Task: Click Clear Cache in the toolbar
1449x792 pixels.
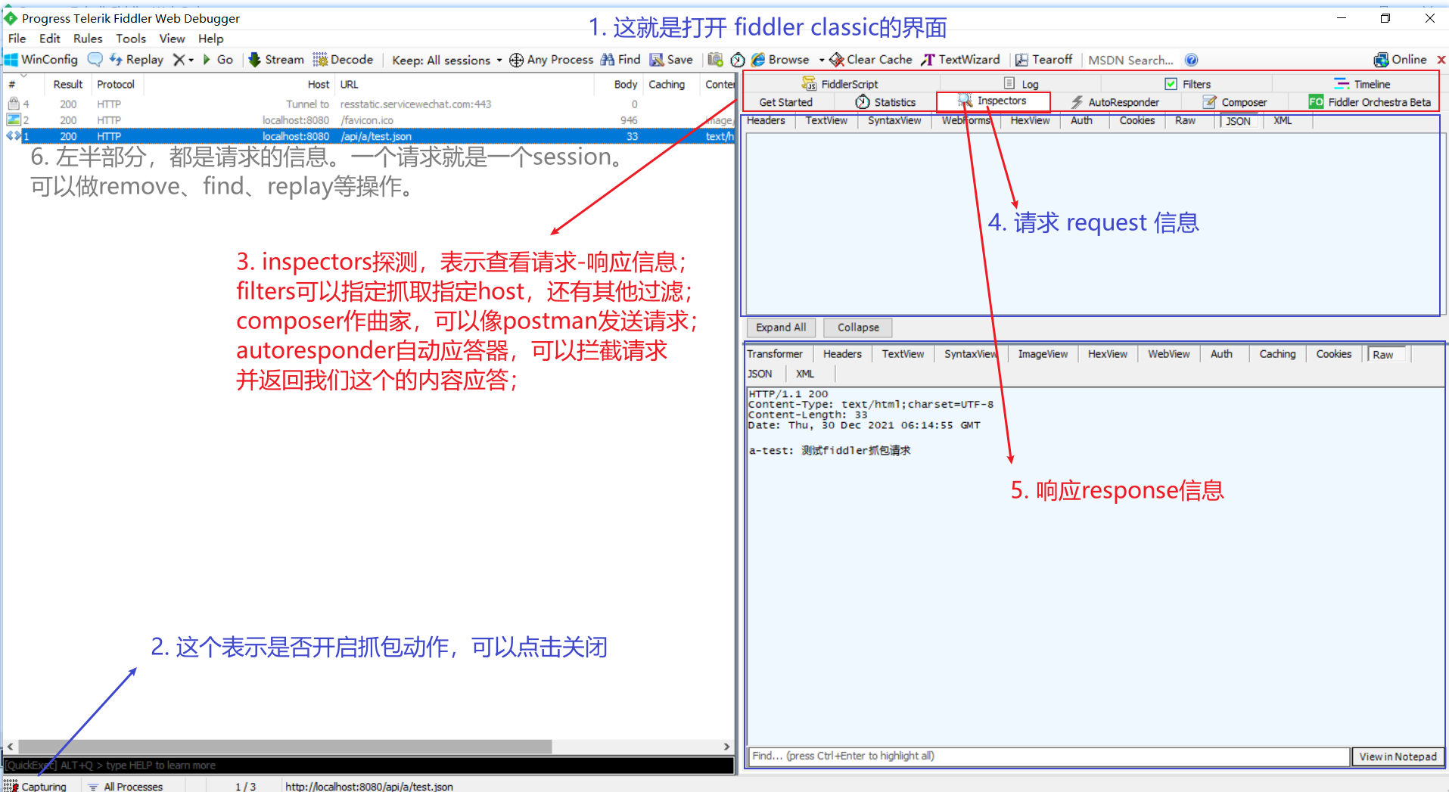Action: click(871, 60)
